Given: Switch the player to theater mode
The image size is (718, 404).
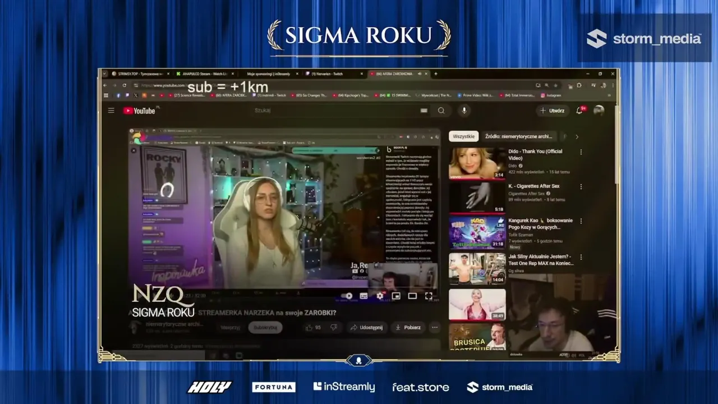Looking at the screenshot, I should click(x=412, y=296).
